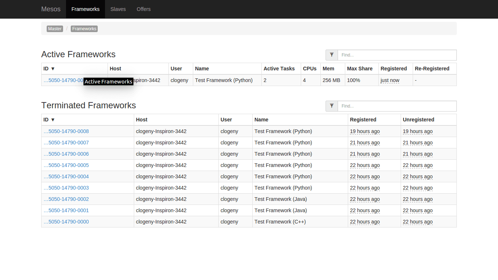Go to Master breadcrumb

pos(55,29)
